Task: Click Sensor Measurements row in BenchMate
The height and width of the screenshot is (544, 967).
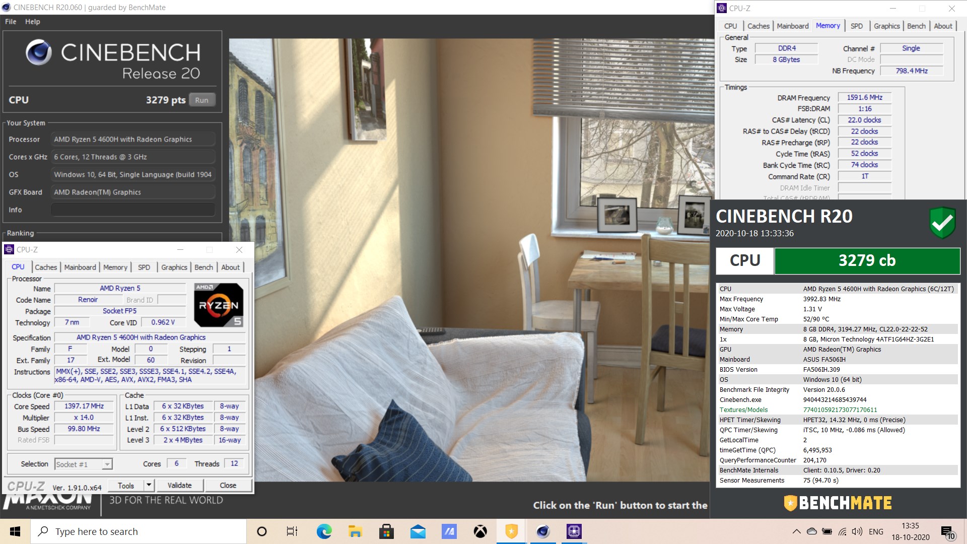Action: (838, 480)
